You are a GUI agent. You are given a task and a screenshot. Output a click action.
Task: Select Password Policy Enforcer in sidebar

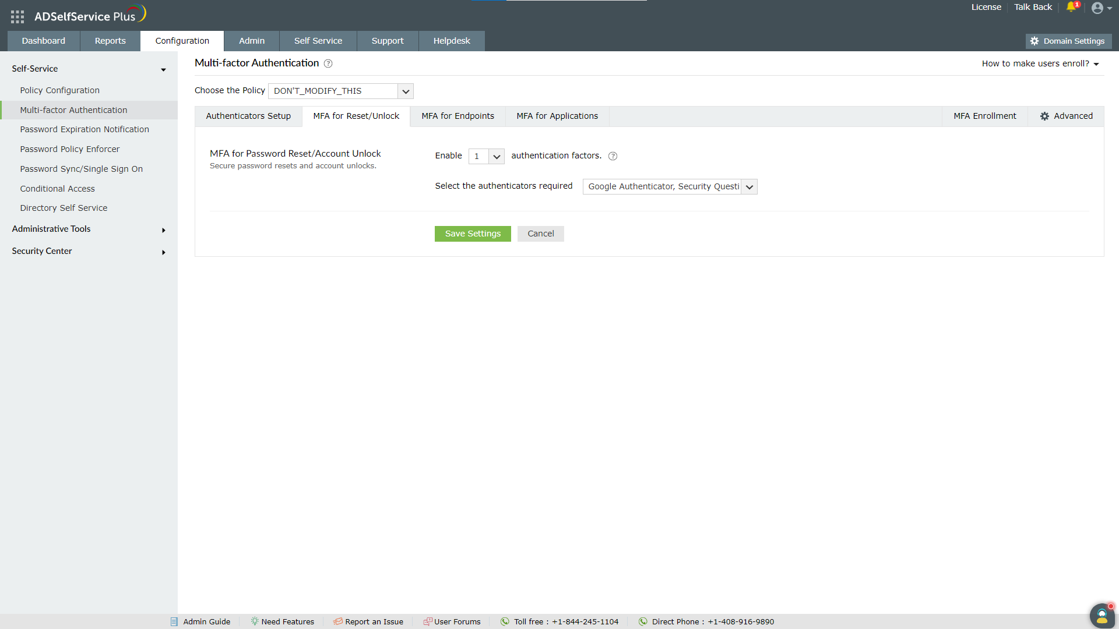click(69, 149)
